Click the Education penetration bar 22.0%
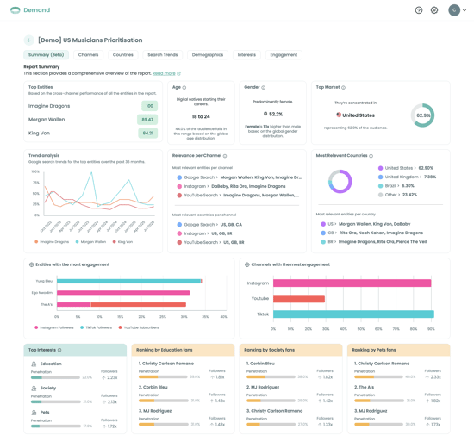Screen dimensions: 474x448 click(x=55, y=377)
